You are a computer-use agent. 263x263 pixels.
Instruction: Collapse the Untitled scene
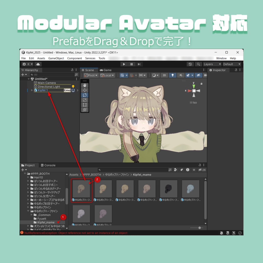pyautogui.click(x=29, y=79)
